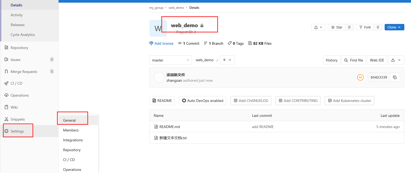This screenshot has width=411, height=173.
Task: Click commit hash b5423339
Action: pos(379,77)
